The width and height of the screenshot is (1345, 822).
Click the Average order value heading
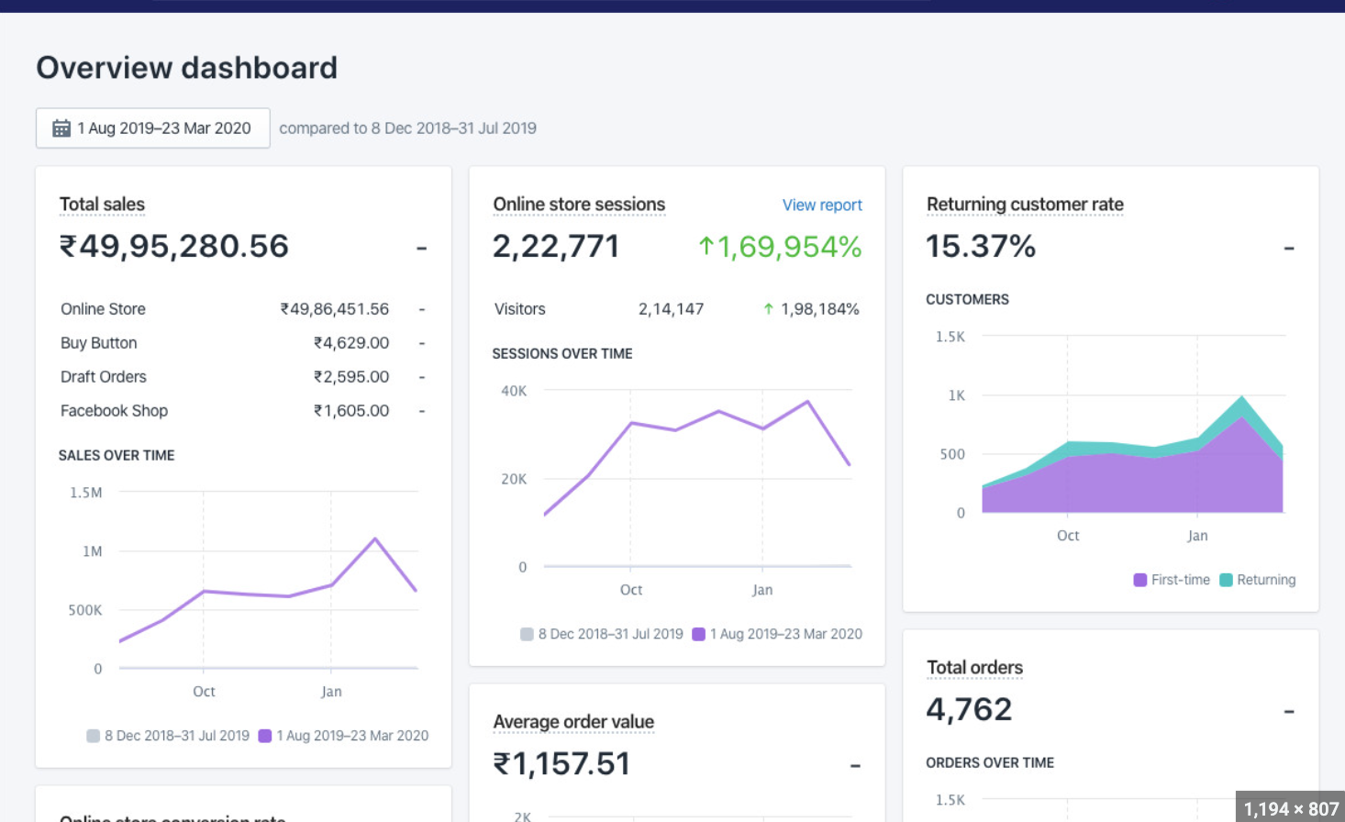pyautogui.click(x=573, y=722)
